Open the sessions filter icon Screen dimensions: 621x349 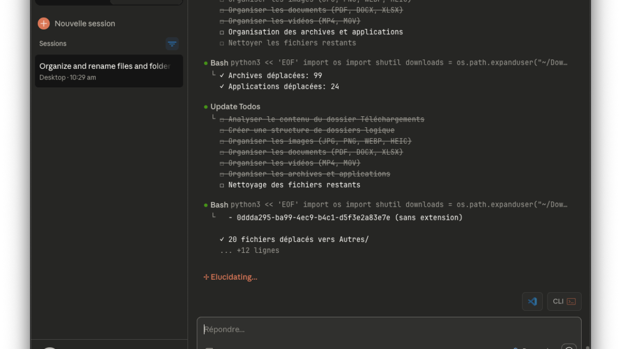(172, 44)
